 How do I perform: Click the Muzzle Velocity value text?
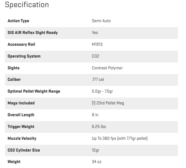pyautogui.click(x=120, y=138)
